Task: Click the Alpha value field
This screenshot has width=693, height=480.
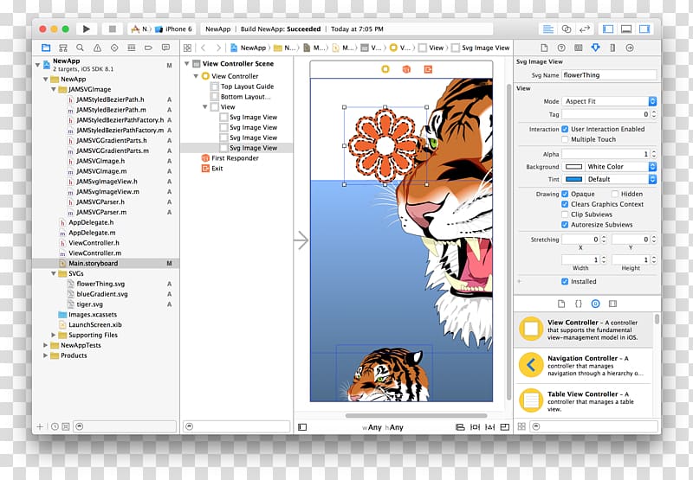Action: click(x=606, y=154)
